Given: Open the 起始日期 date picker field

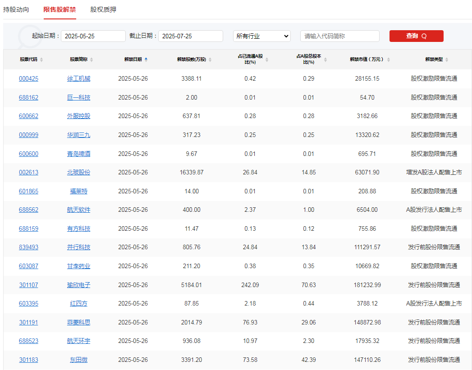Looking at the screenshot, I should pyautogui.click(x=93, y=36).
